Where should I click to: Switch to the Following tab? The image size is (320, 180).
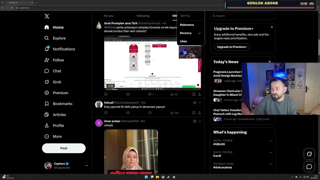pos(143,16)
